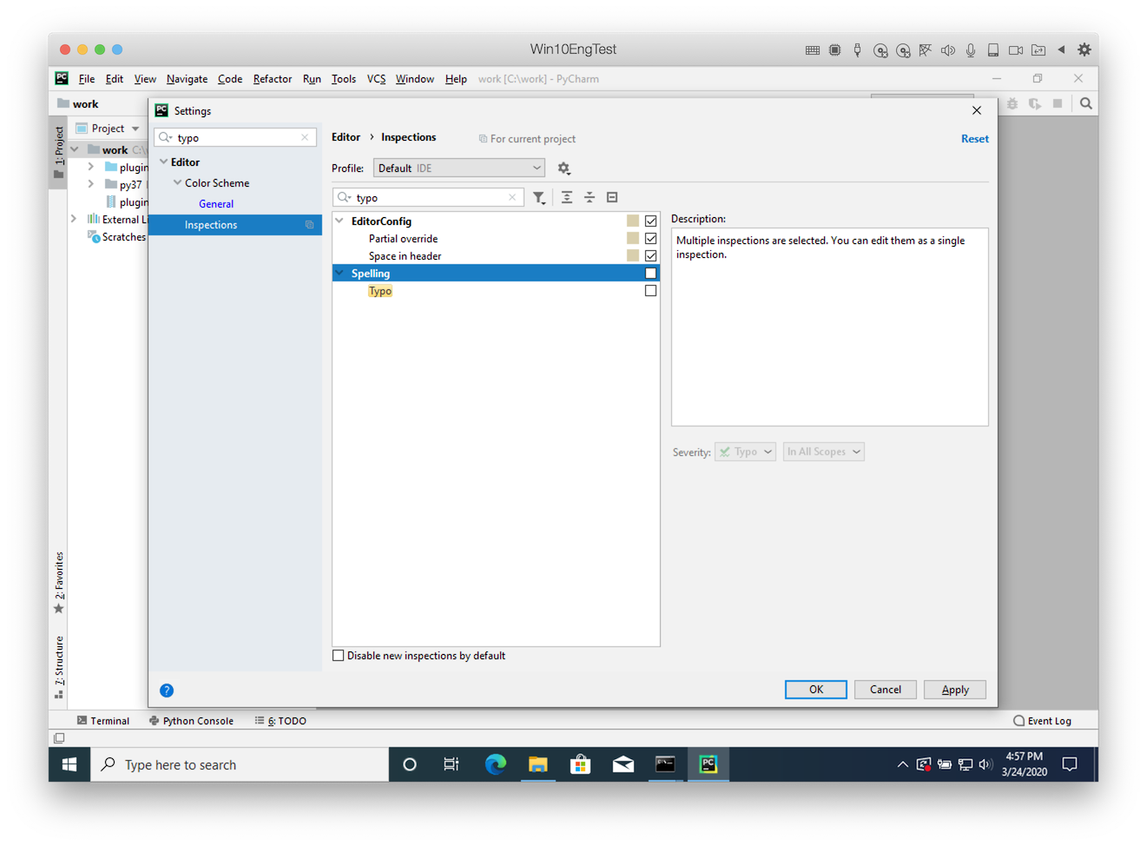Click the filter inspections funnel icon
This screenshot has width=1147, height=846.
coord(539,198)
